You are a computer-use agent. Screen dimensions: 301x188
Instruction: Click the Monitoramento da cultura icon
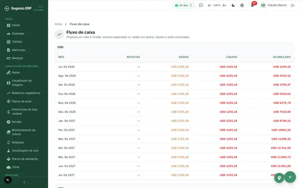(x=8, y=132)
